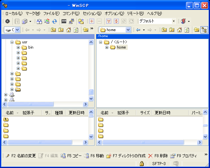Click local tree horizontal scrollbar thumb
Screen dimensions: 210x168
coord(31,104)
